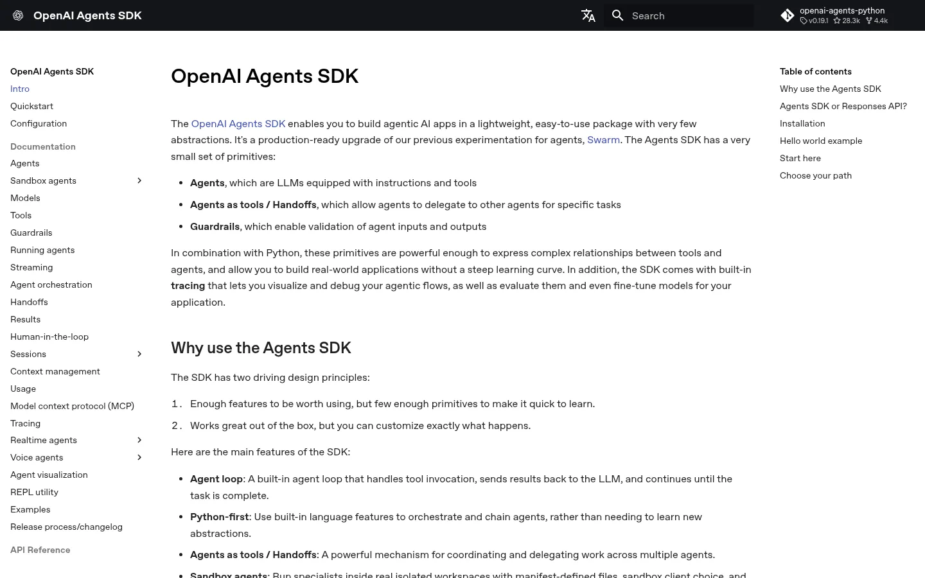
Task: Open the openai-agents-python repository link
Action: [843, 15]
